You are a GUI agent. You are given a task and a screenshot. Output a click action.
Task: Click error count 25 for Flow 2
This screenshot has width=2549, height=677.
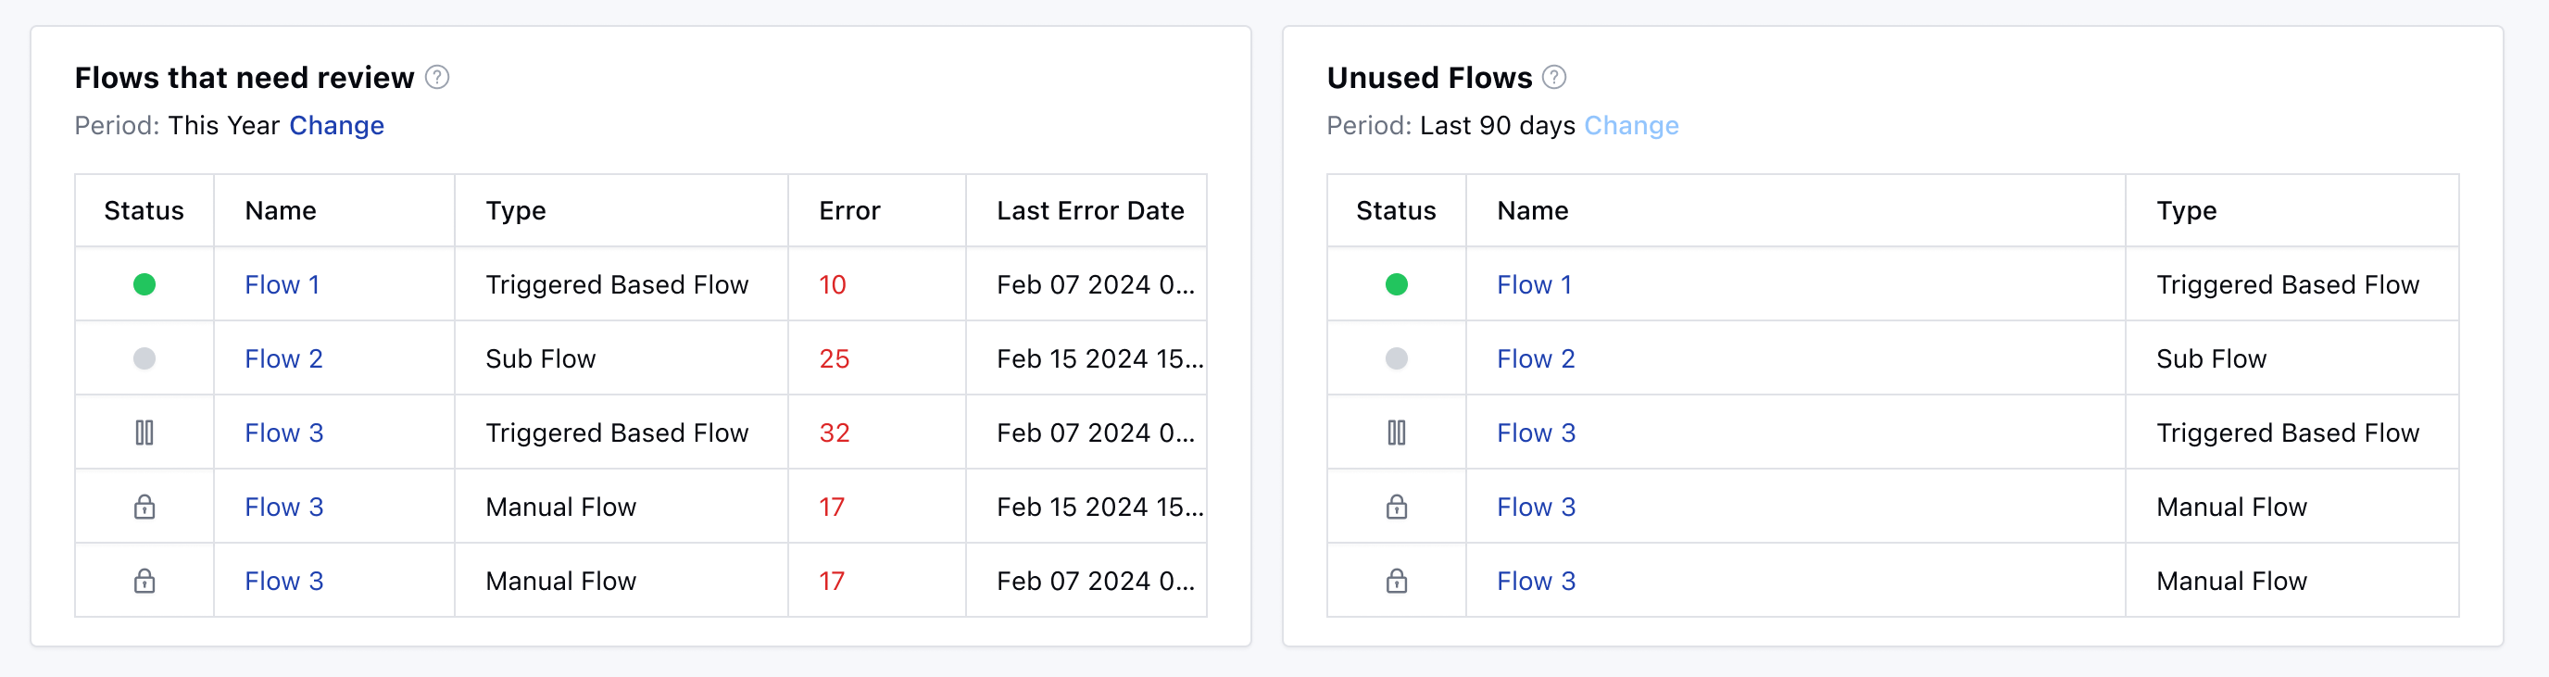tap(834, 359)
